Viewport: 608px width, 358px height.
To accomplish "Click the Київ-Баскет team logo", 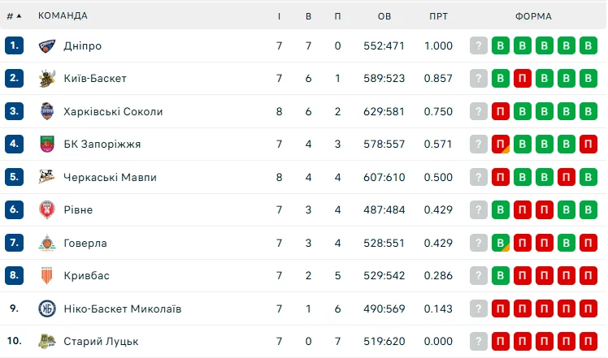I will click(x=46, y=79).
